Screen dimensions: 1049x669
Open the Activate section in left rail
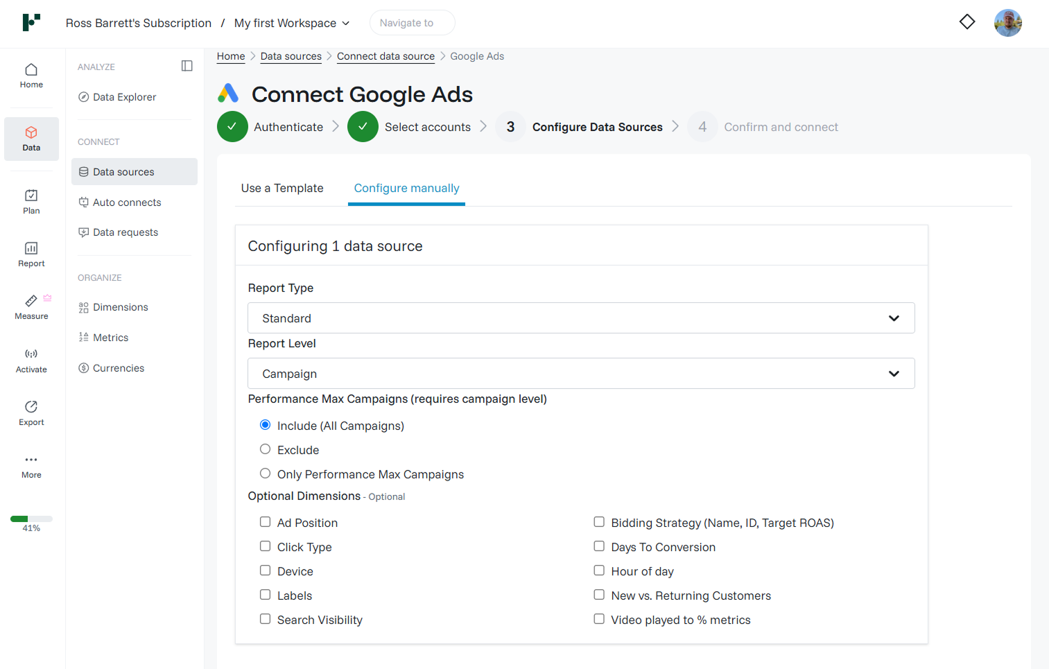pyautogui.click(x=31, y=360)
